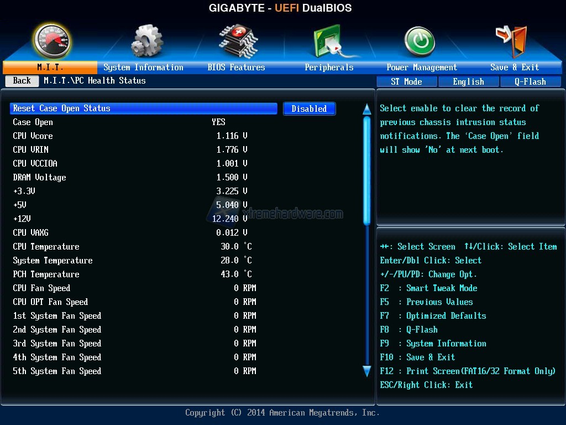Switch to ST Mode

[406, 81]
